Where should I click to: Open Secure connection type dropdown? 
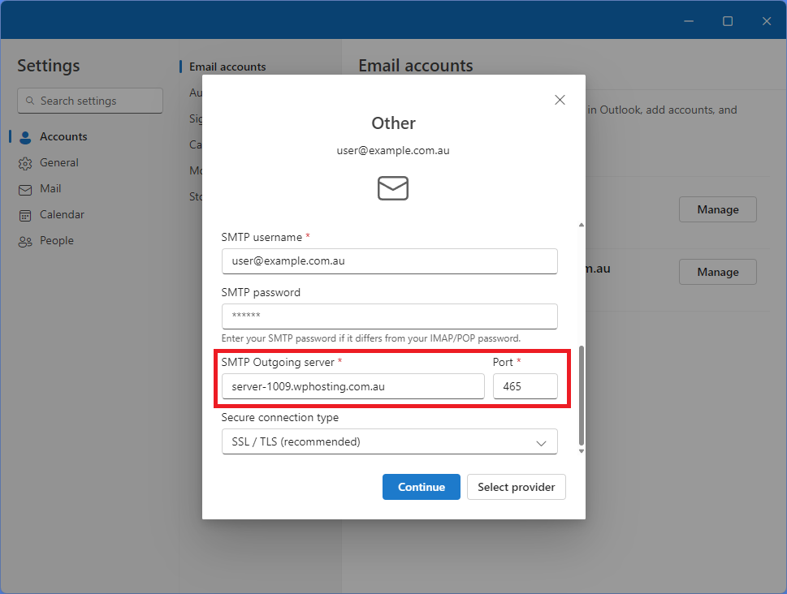389,441
